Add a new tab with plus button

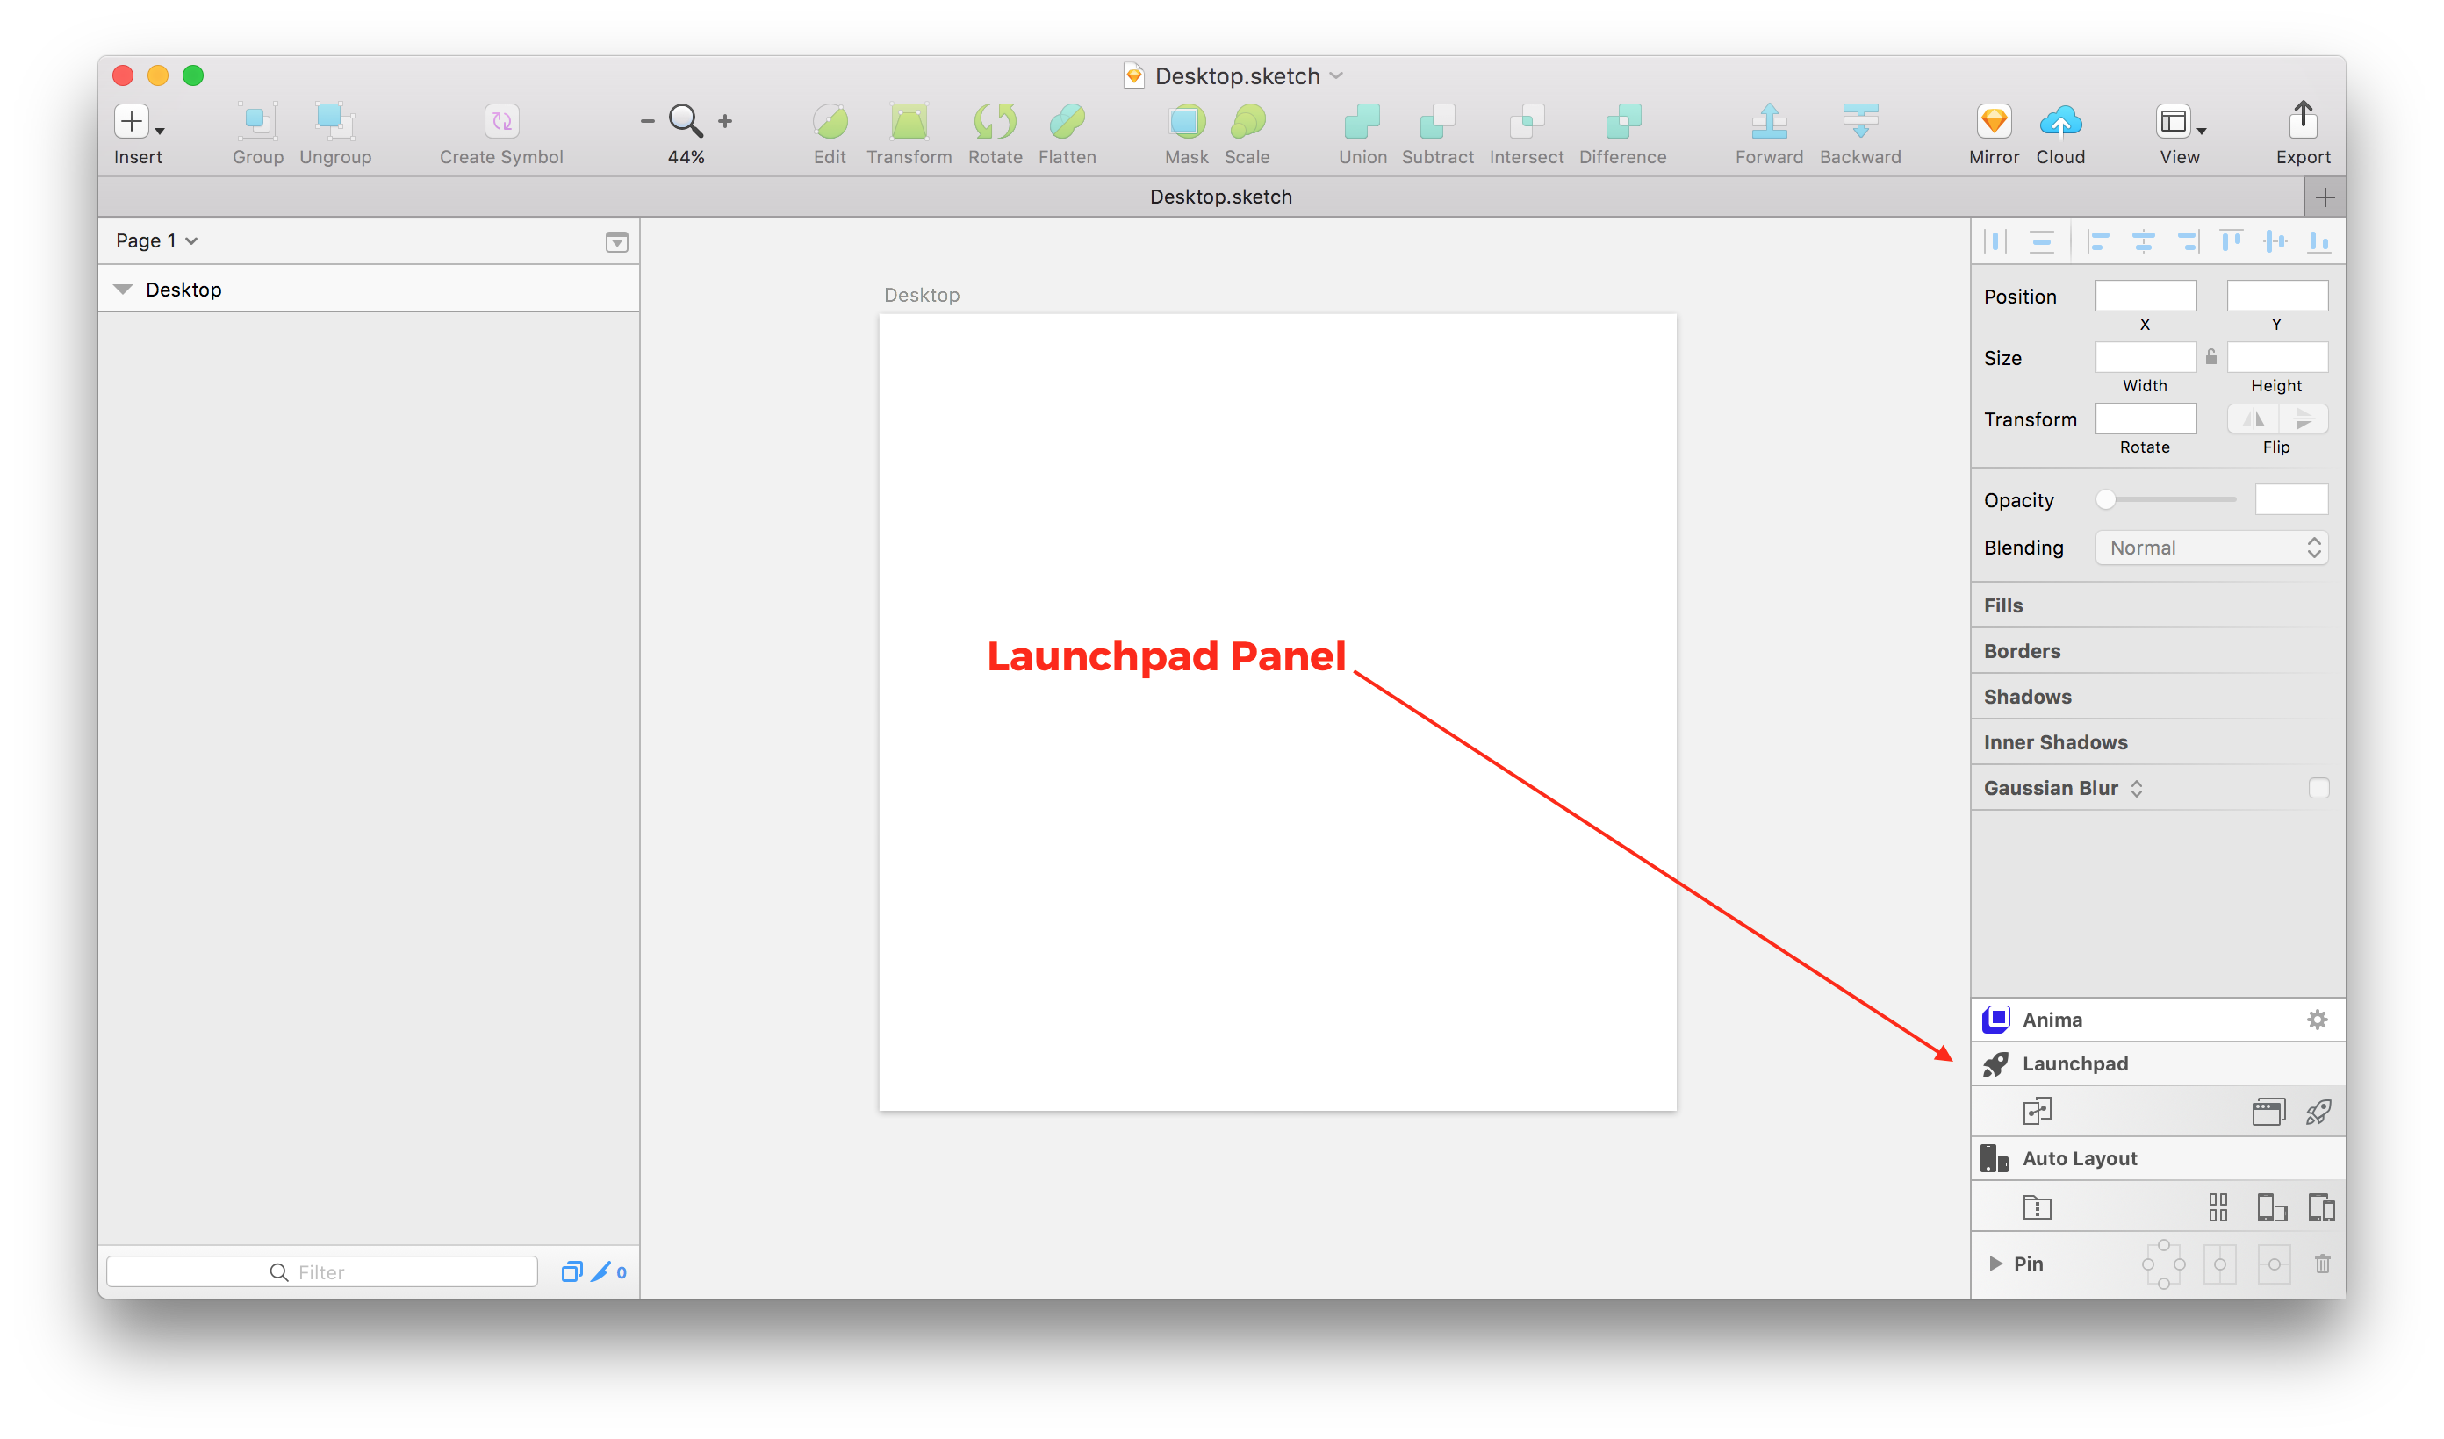tap(2324, 197)
